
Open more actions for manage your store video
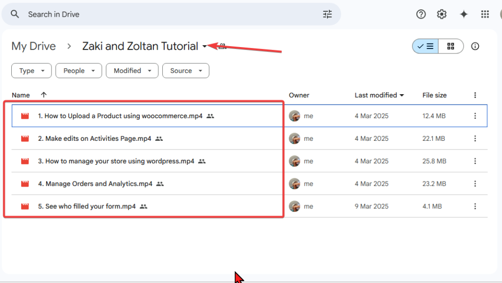point(475,161)
